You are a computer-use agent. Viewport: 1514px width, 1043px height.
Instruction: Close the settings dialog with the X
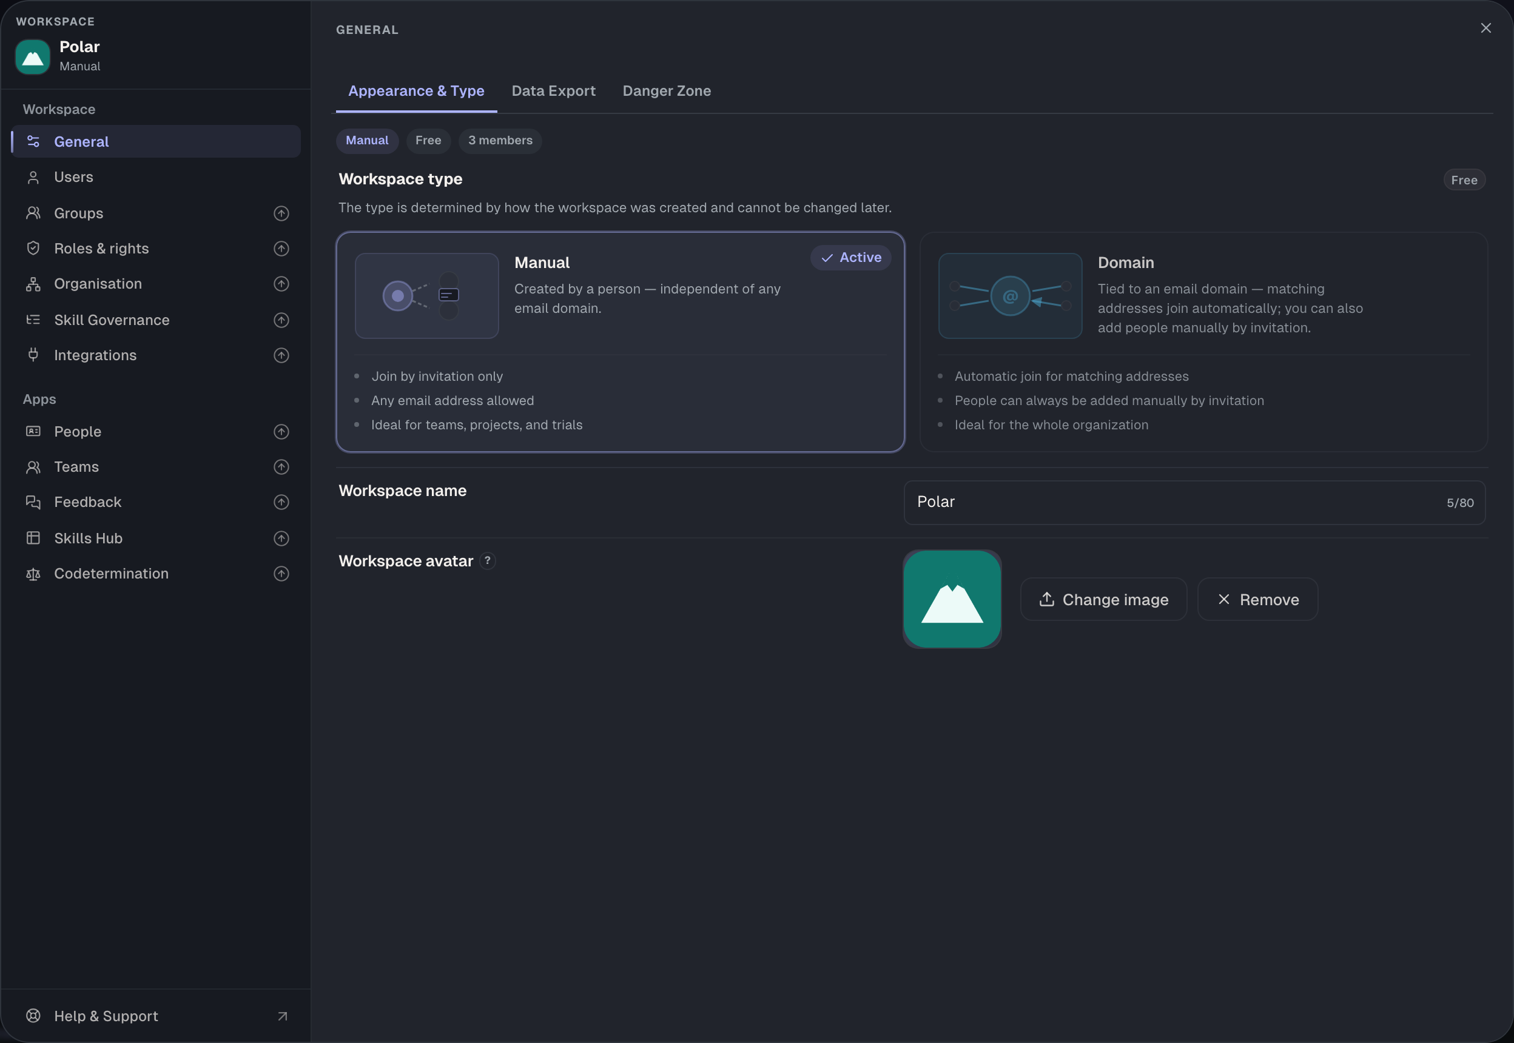[x=1486, y=28]
